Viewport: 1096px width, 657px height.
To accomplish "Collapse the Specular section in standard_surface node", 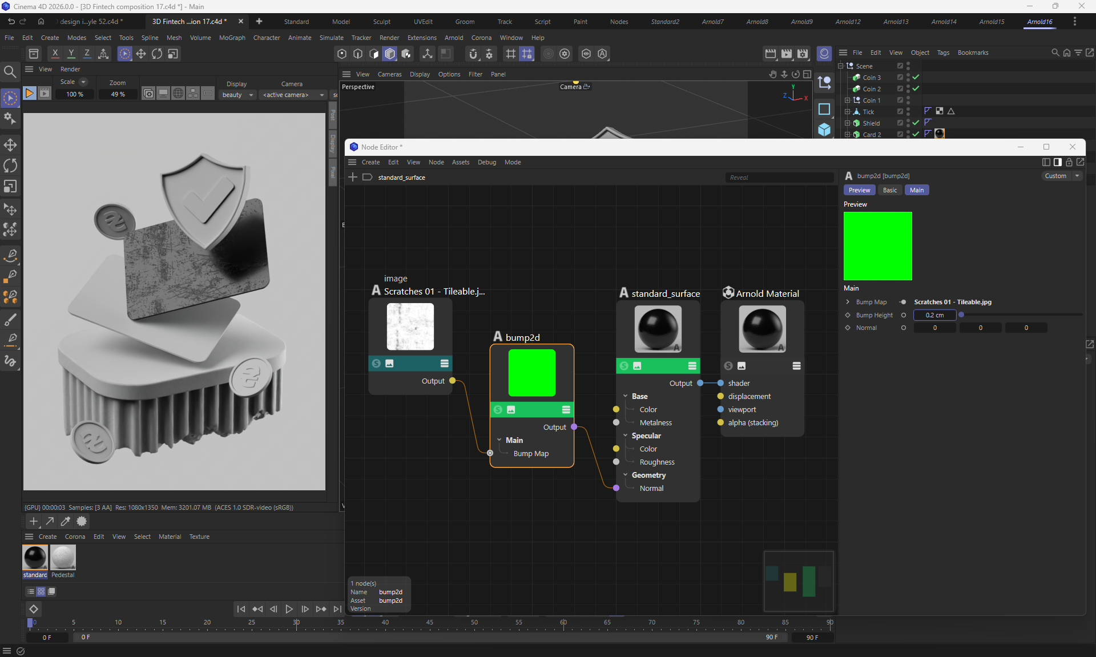I will [626, 436].
